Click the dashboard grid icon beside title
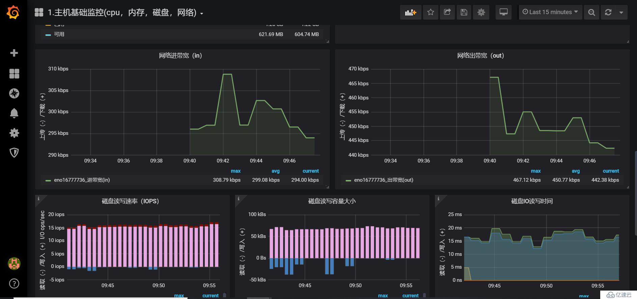Screen dimensions: 637x299 click(39, 12)
